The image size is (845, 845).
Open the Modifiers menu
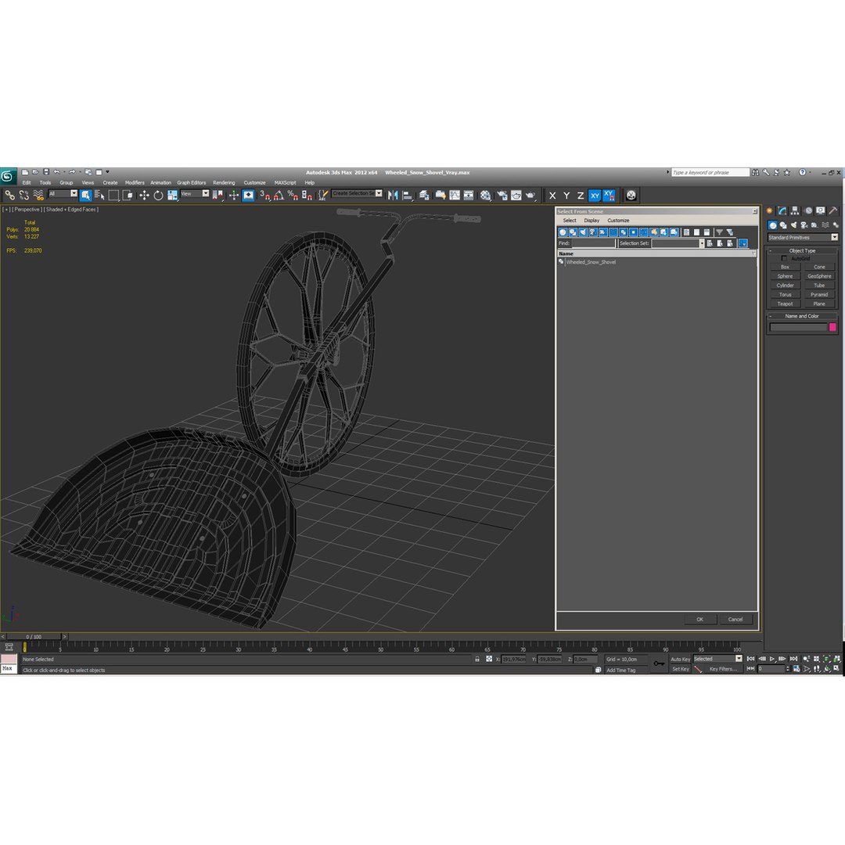point(135,182)
